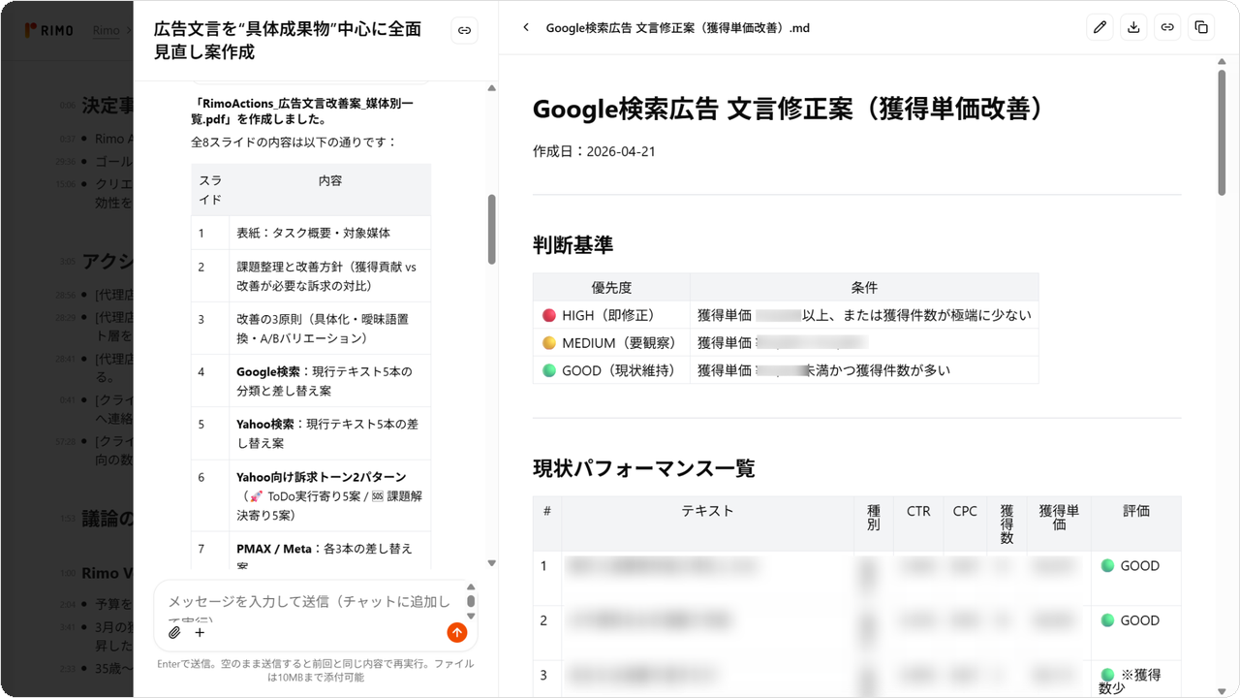Image resolution: width=1240 pixels, height=698 pixels.
Task: Click the chat scrollbar down arrow
Action: tap(492, 563)
